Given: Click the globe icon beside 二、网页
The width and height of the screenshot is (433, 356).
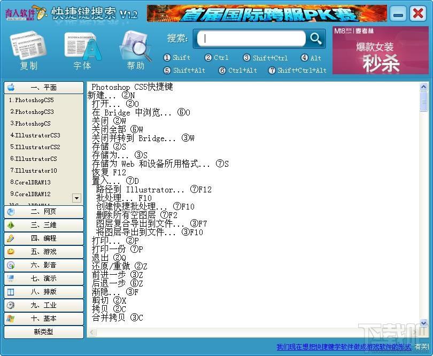Looking at the screenshot, I should pos(11,212).
